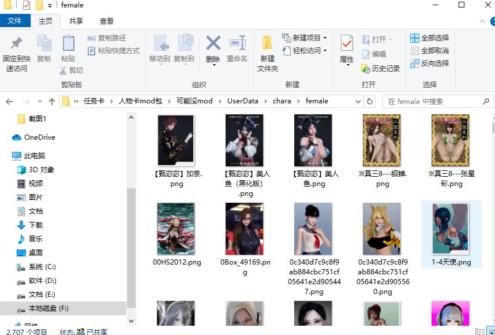
Task: Open Copy to (复制到) menu
Action: [184, 49]
